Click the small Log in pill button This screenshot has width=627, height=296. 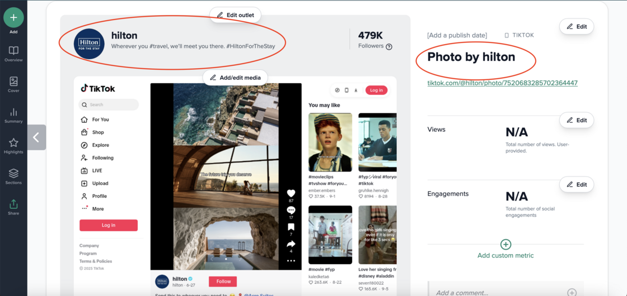(x=376, y=90)
